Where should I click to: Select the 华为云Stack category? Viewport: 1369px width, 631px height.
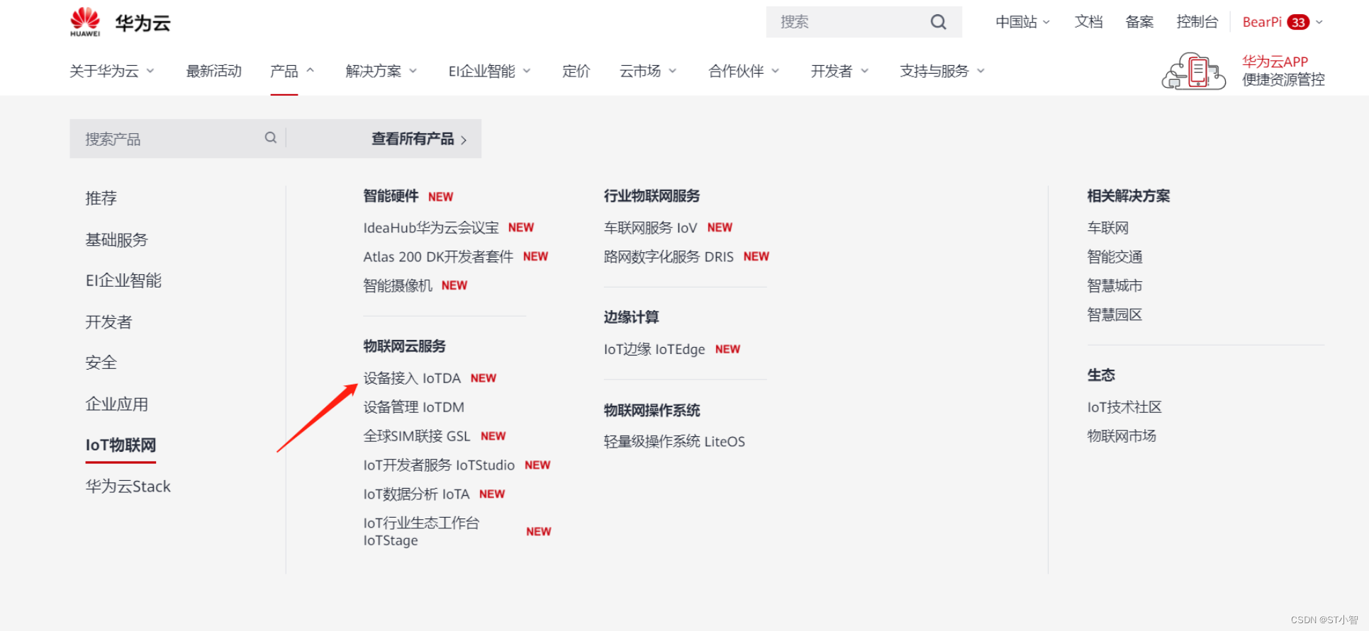pyautogui.click(x=128, y=486)
